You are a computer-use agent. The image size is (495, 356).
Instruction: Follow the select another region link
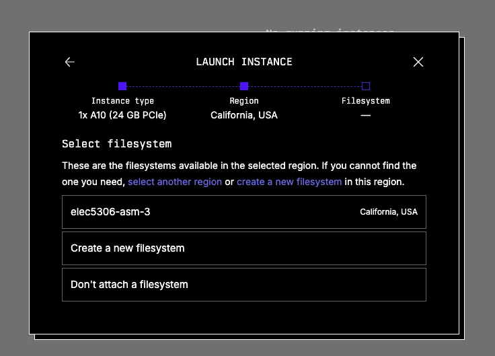(x=175, y=182)
